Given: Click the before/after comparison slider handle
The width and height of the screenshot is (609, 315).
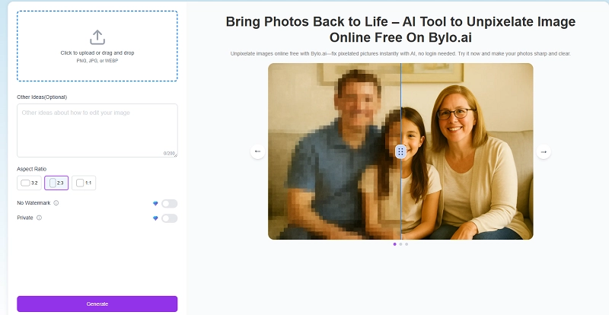Looking at the screenshot, I should click(x=401, y=151).
